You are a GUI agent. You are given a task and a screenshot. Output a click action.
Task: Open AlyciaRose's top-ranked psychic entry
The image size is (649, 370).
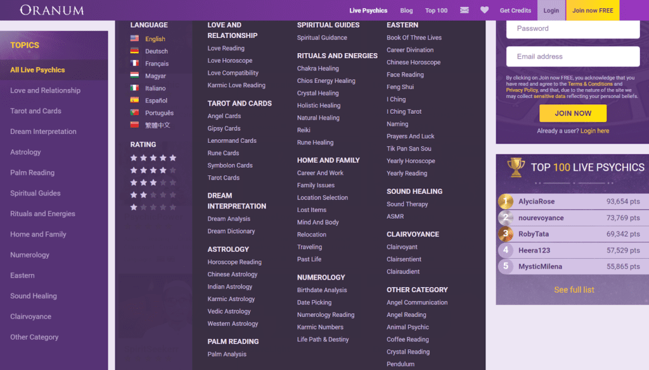coord(536,201)
